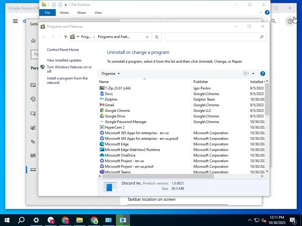Click Turn Windows features on or off
302x226 pixels.
point(69,69)
